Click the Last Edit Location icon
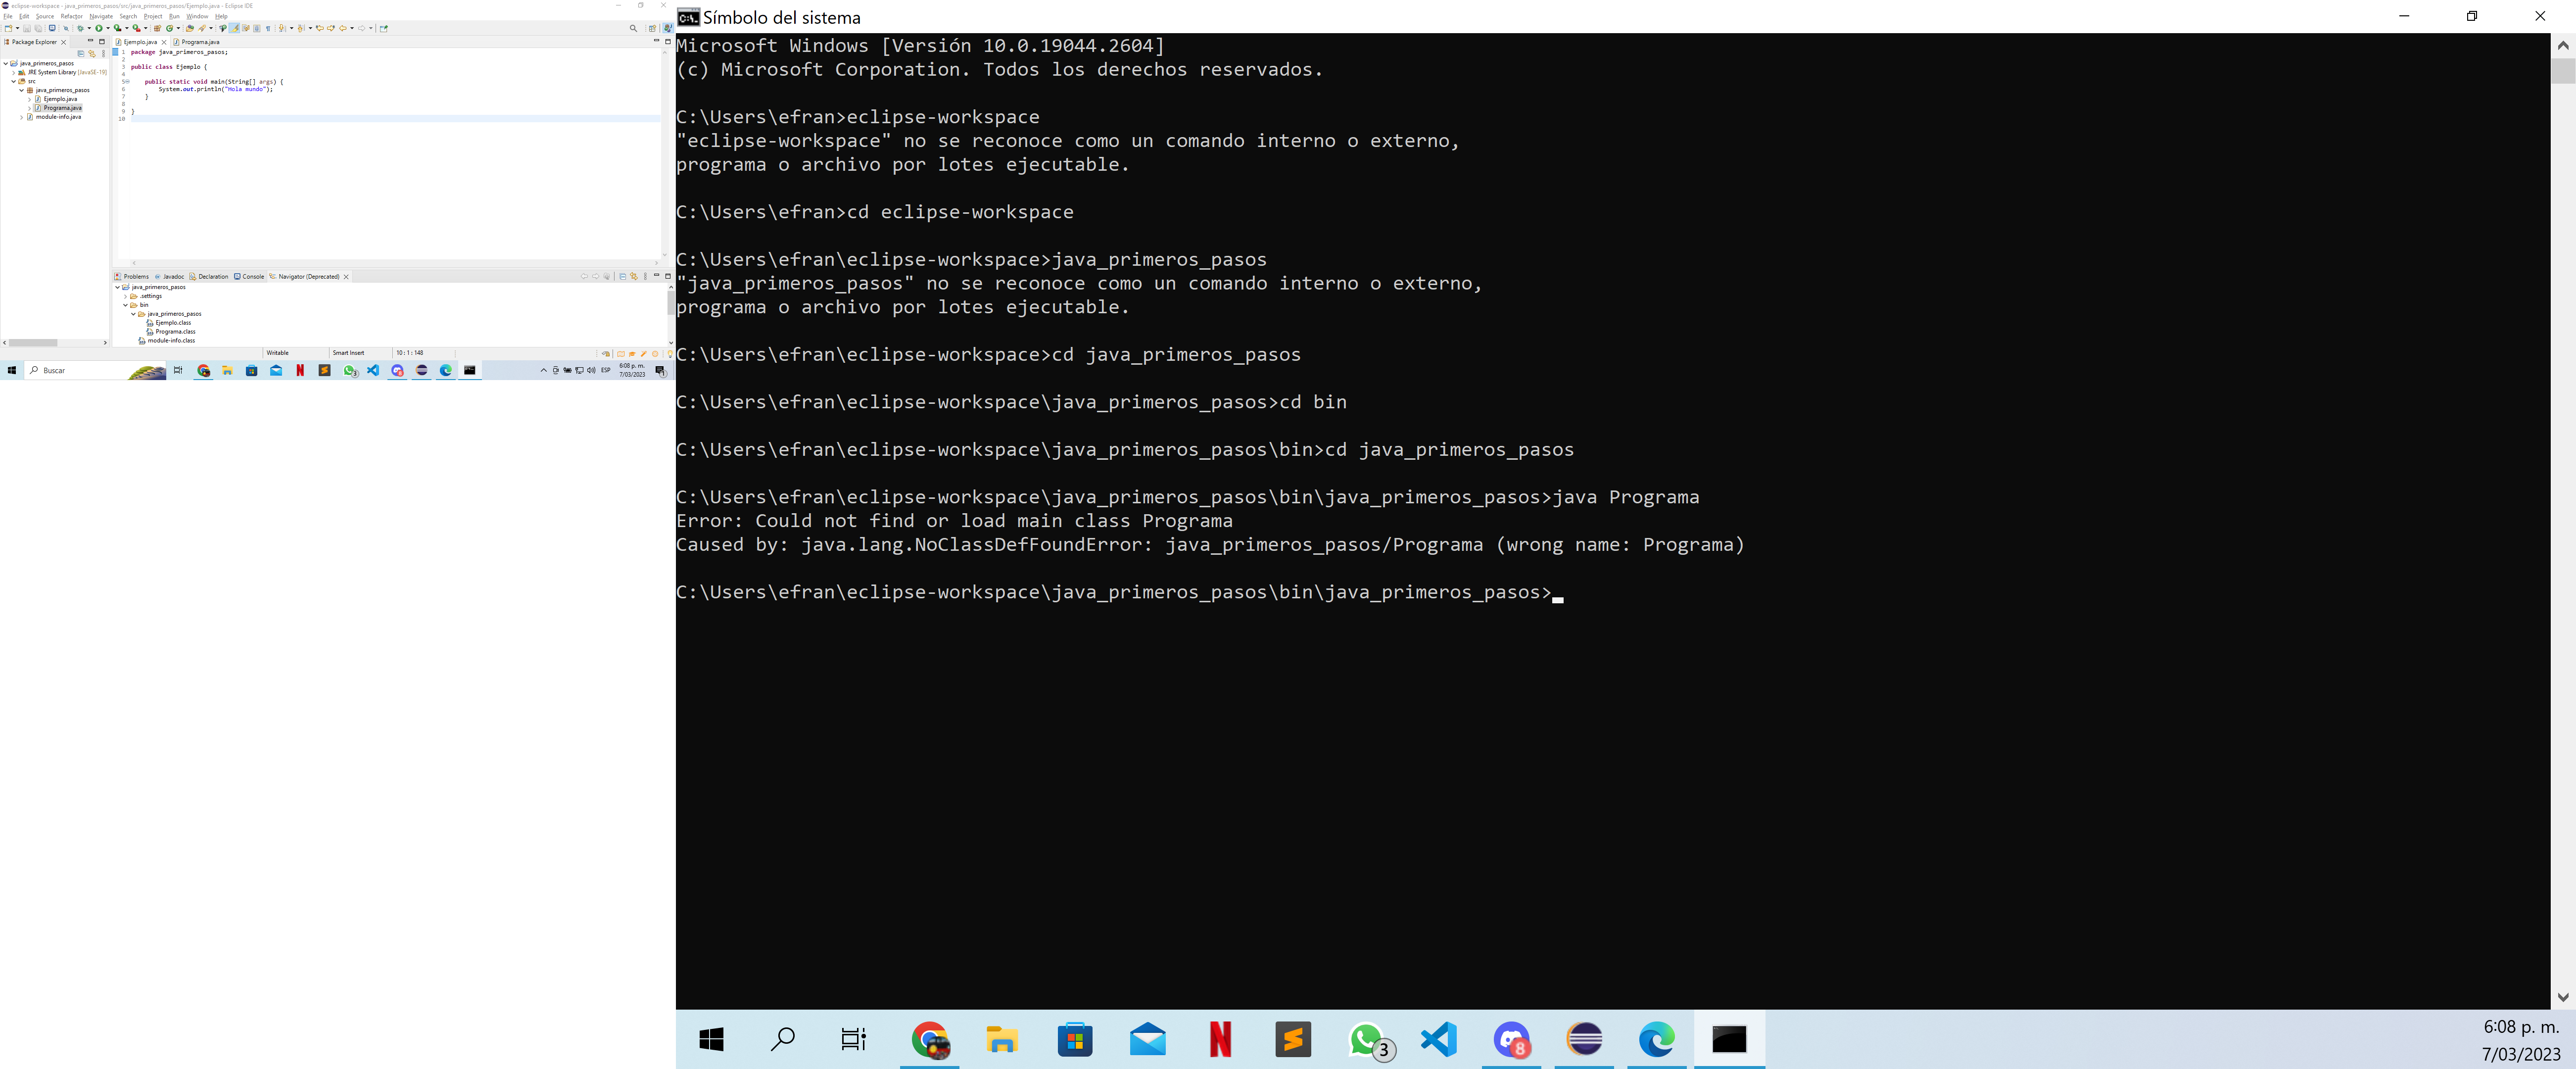Screen dimensions: 2576x1069 (x=320, y=28)
